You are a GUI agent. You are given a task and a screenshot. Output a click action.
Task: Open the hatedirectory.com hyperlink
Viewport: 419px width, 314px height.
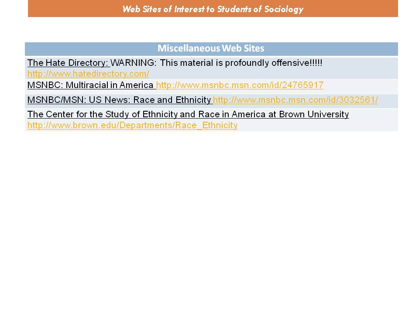point(88,74)
